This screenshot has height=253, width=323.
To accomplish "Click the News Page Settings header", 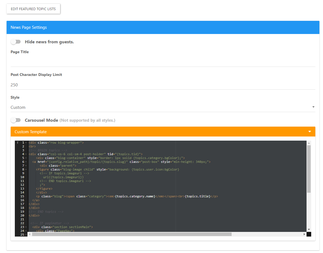I will click(163, 27).
